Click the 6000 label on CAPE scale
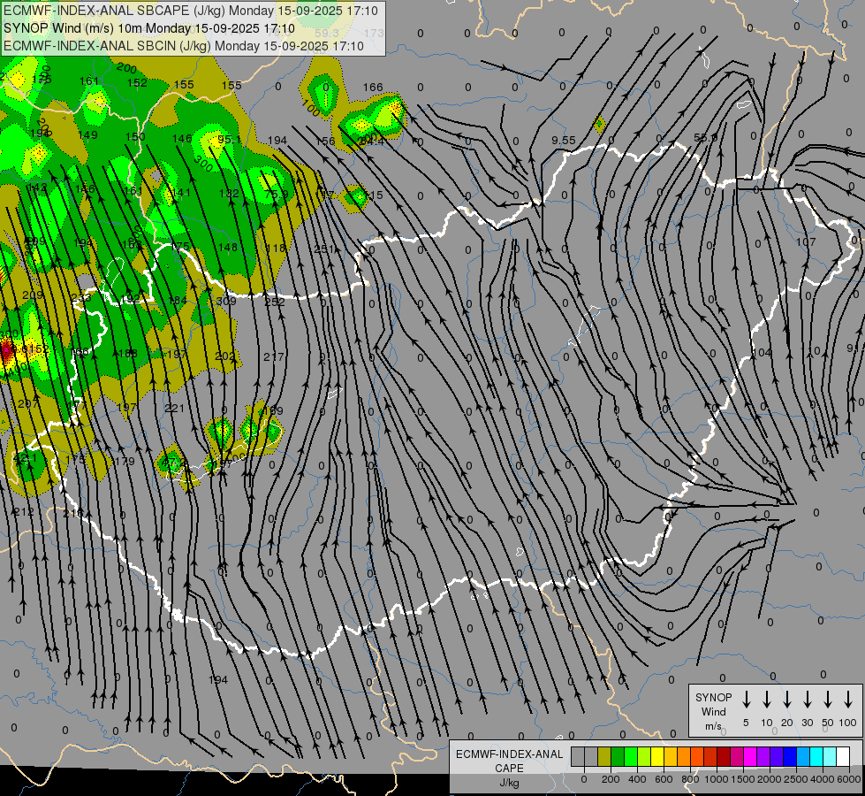 [849, 779]
